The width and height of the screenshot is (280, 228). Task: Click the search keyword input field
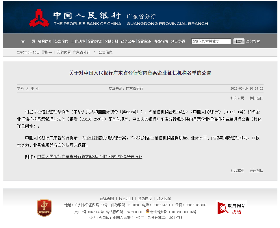[x=211, y=41]
